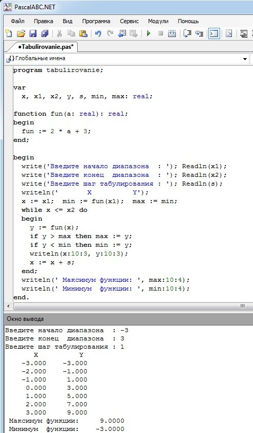Click the PascalABC.NET application icon
Screen dimensions: 253x433
(x=8, y=7)
